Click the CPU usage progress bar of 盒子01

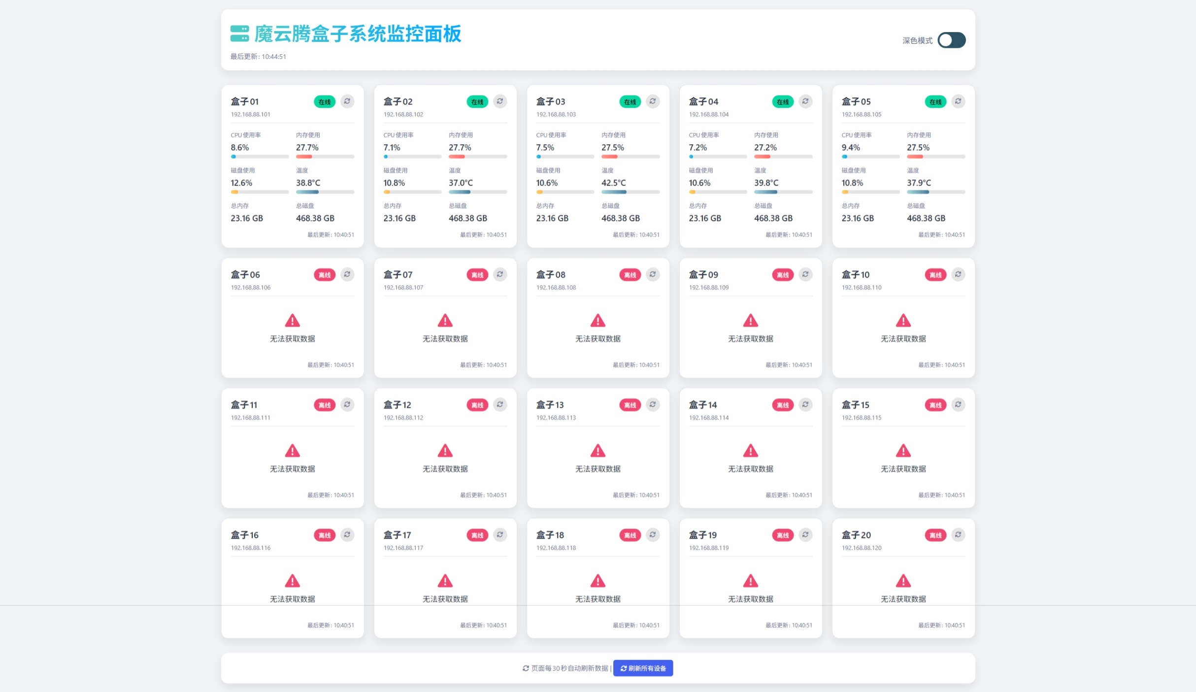(259, 156)
